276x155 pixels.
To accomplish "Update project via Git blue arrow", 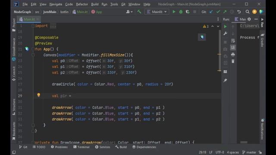I will (211, 12).
